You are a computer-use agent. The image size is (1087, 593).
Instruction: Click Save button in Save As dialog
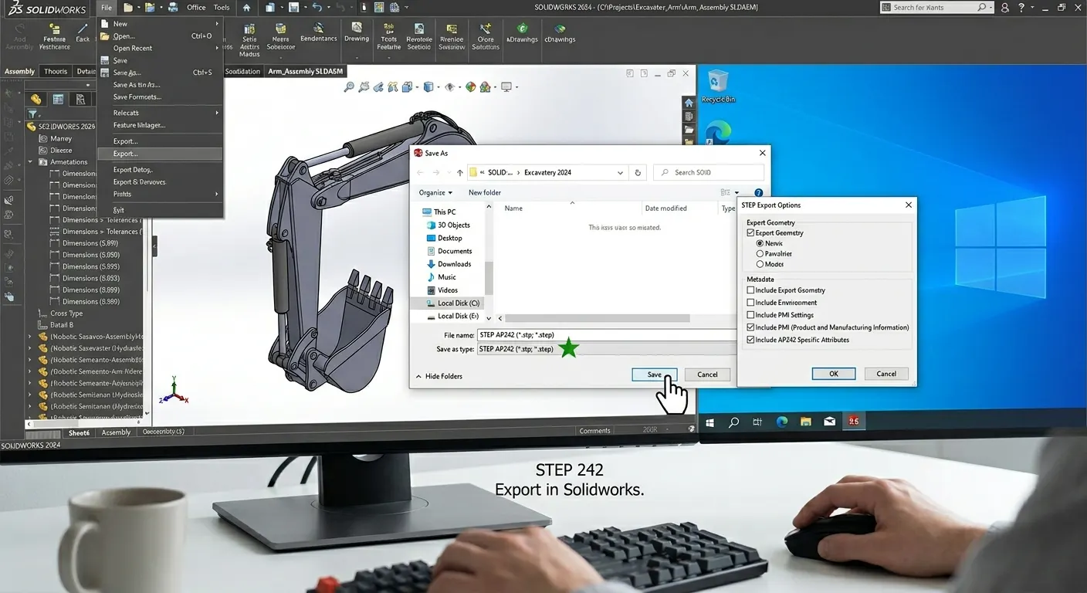[655, 374]
